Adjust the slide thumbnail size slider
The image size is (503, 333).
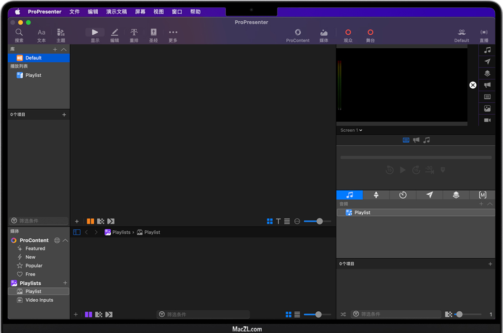click(319, 221)
